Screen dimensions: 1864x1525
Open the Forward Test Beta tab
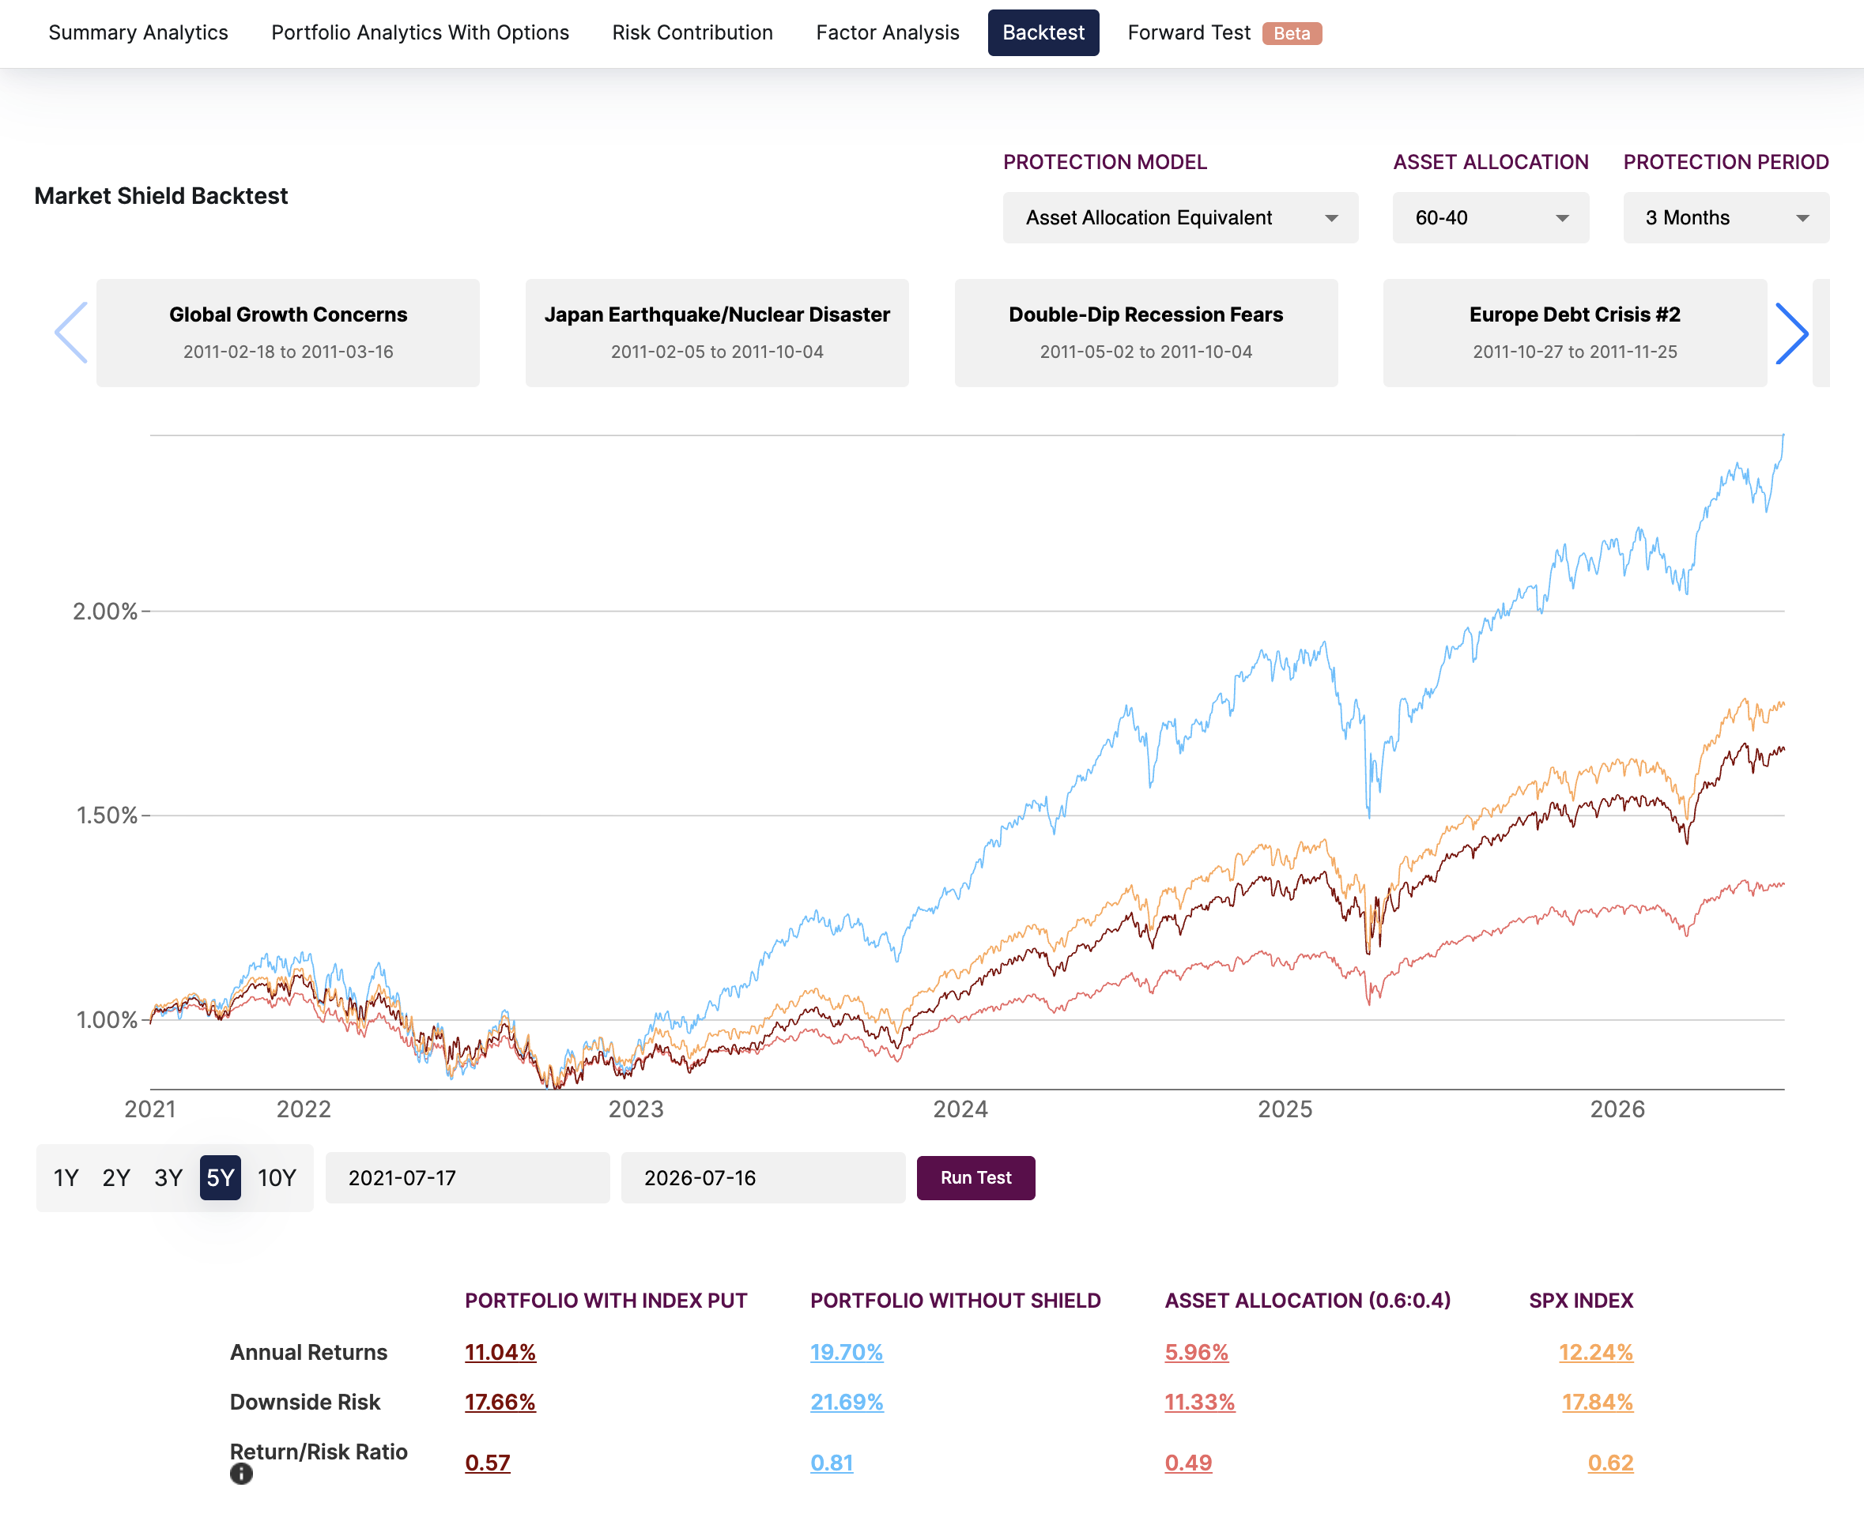pos(1224,32)
